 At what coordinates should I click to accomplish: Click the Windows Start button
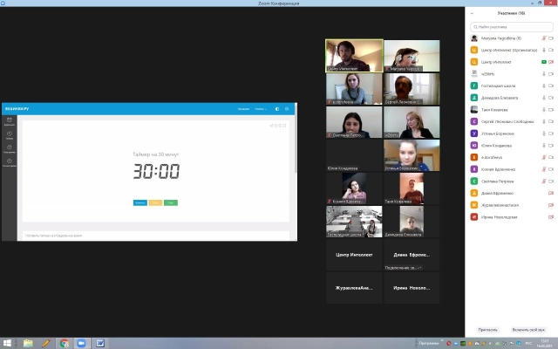(x=7, y=343)
